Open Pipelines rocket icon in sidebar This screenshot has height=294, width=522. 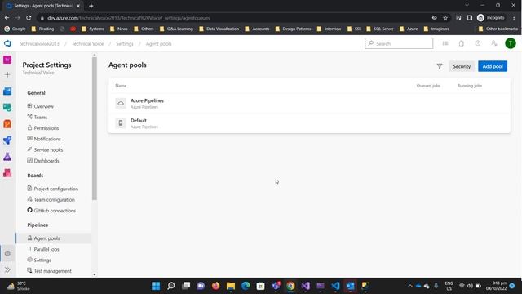(7, 140)
